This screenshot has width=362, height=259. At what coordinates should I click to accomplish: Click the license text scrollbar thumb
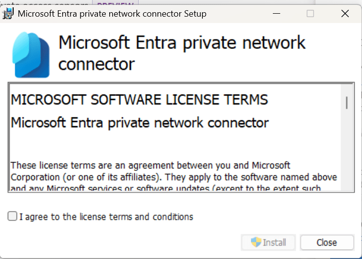347,102
